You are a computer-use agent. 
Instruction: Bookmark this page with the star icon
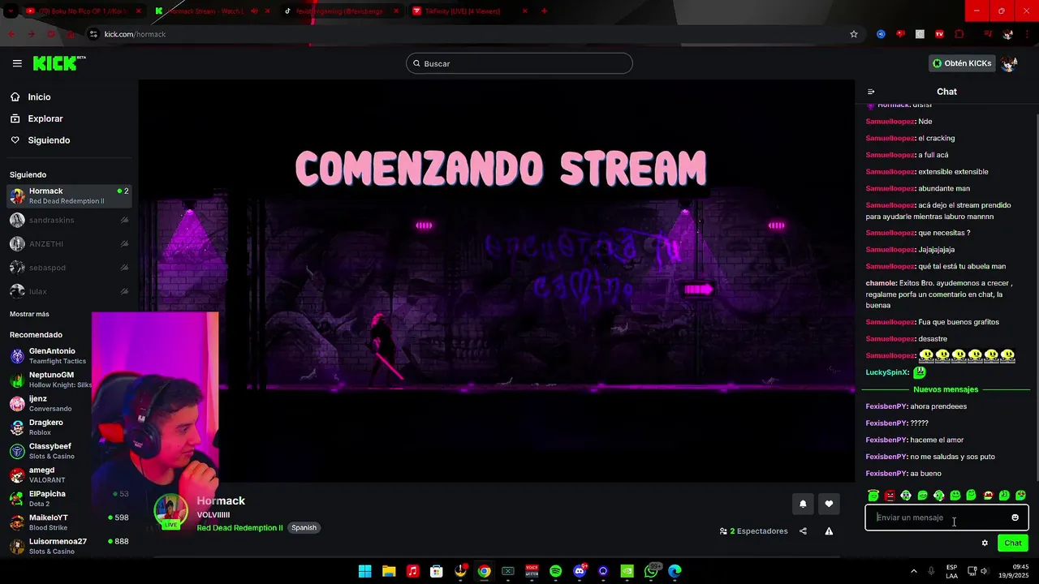[x=854, y=34]
